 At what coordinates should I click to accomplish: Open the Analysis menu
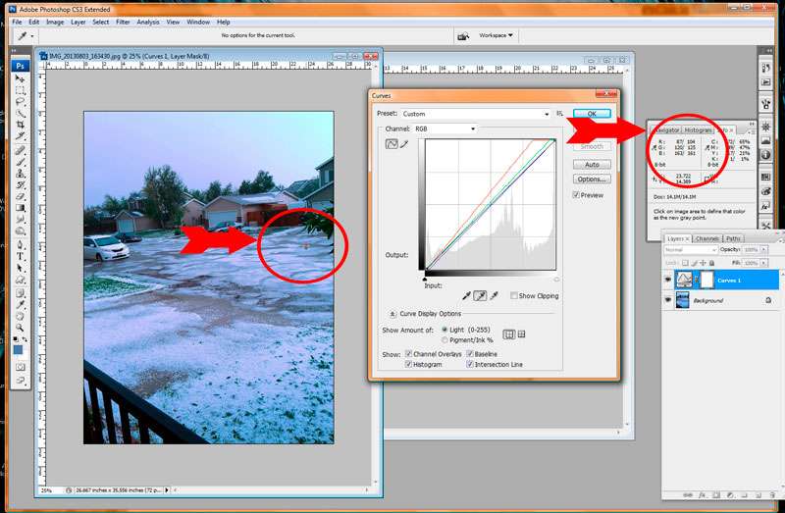[x=148, y=22]
